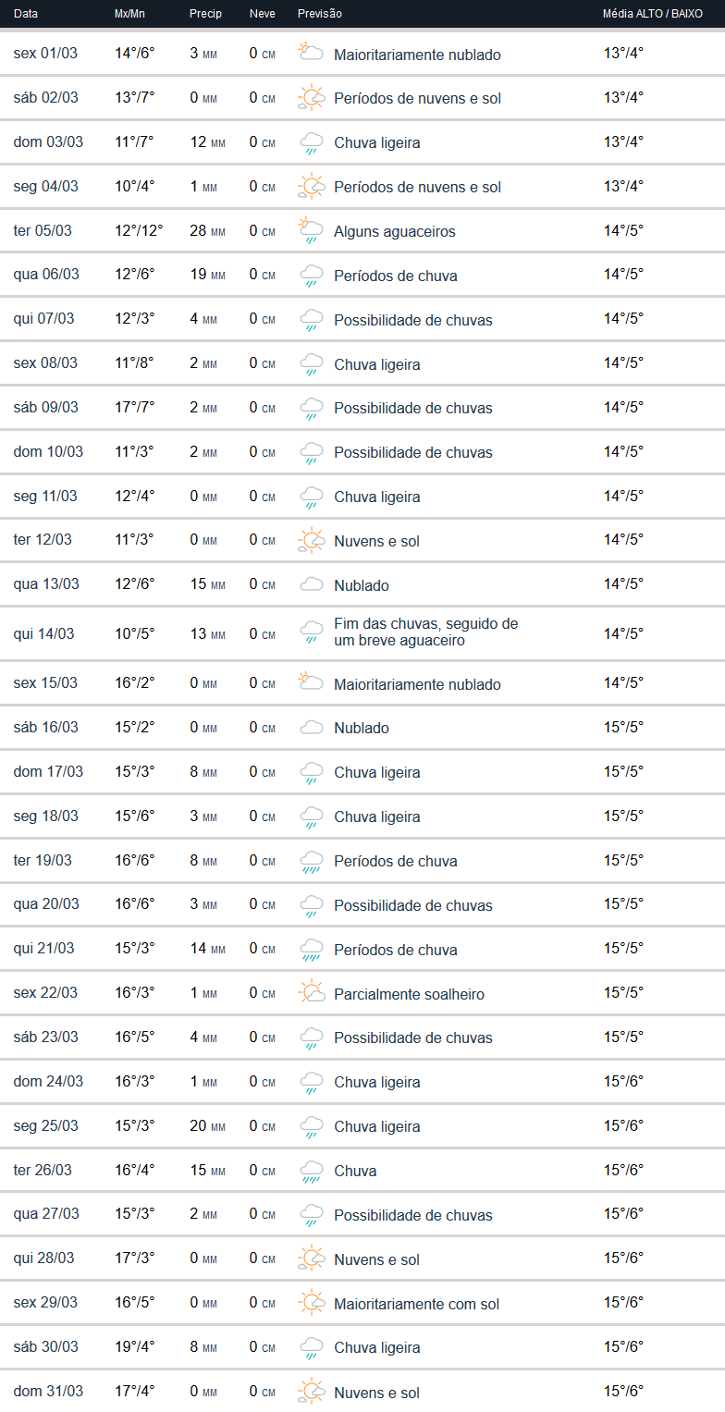Click the showers icon for ter 05/03
Viewport: 725px width, 1412px height.
(311, 230)
